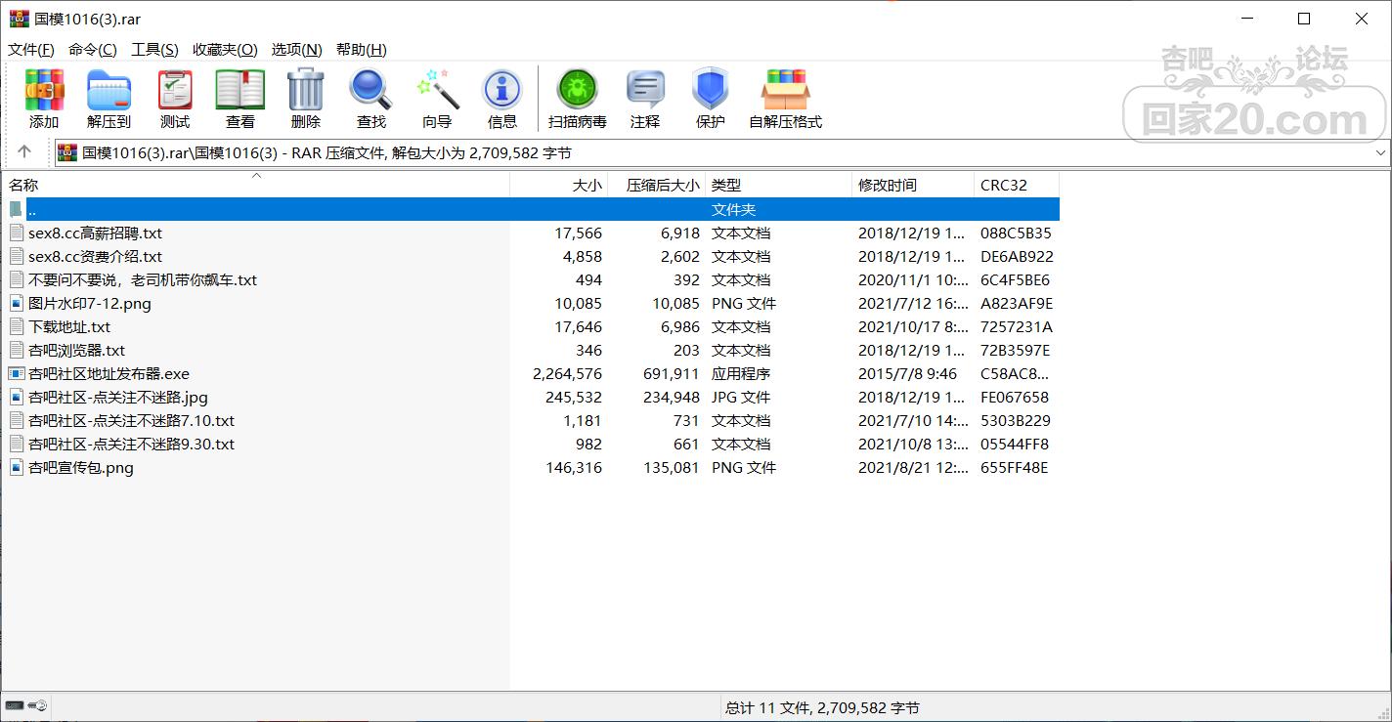
Task: Sort by the 名称 column header
Action: coord(23,185)
